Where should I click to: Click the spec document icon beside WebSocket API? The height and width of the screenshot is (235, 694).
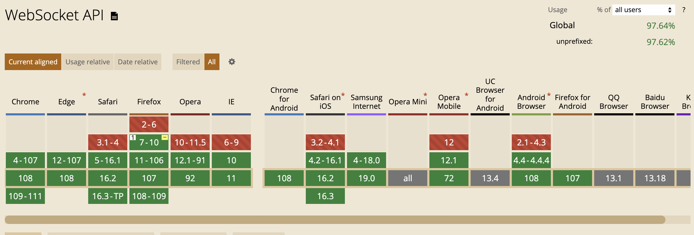(x=114, y=16)
